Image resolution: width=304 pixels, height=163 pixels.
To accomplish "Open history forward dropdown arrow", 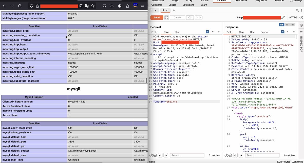I will pyautogui.click(x=201, y=17).
